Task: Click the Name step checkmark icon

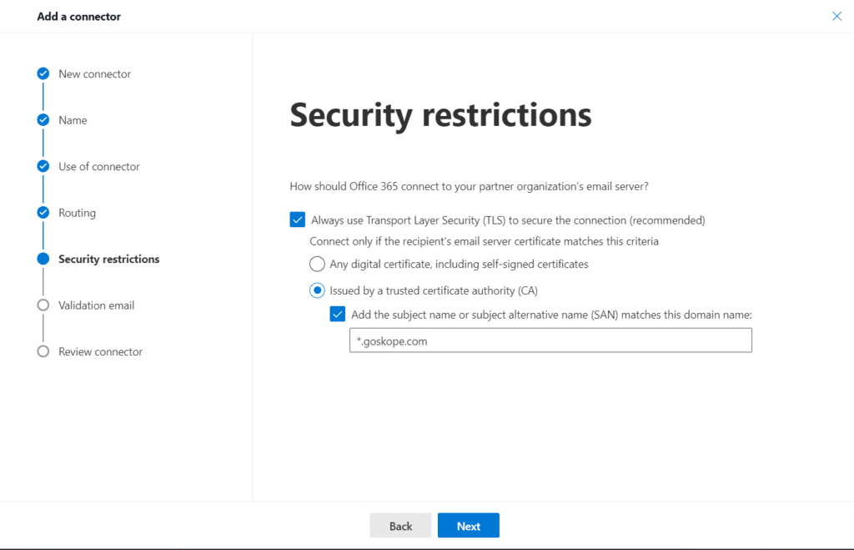Action: (43, 119)
